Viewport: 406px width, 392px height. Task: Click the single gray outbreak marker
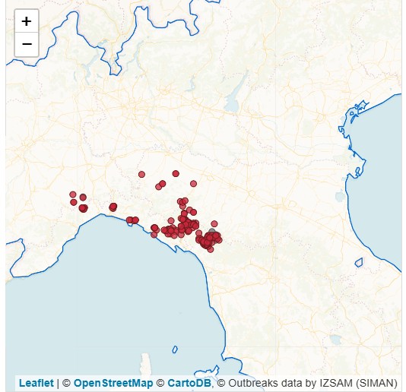pyautogui.click(x=212, y=231)
